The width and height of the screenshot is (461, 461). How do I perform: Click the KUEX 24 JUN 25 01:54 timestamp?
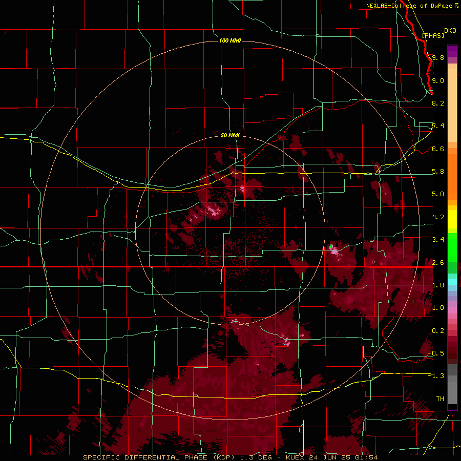[x=331, y=457]
